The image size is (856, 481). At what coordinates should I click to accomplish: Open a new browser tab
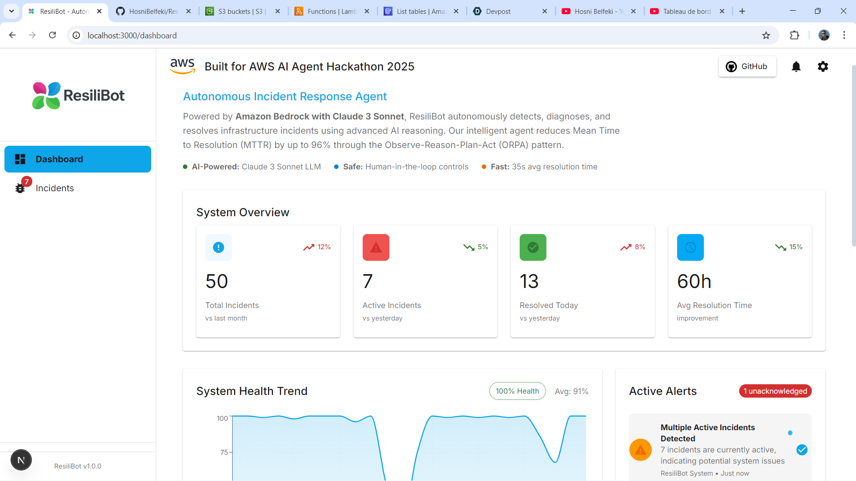pos(742,11)
